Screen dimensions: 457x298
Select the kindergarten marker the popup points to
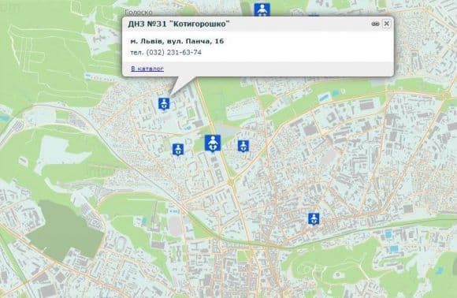coord(164,104)
